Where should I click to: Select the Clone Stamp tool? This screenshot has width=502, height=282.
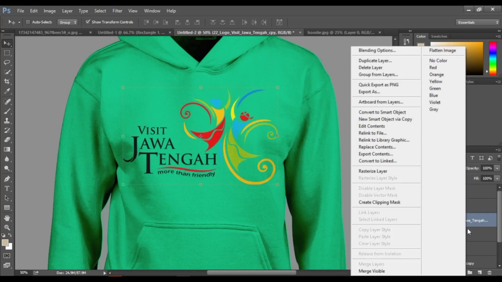7,121
